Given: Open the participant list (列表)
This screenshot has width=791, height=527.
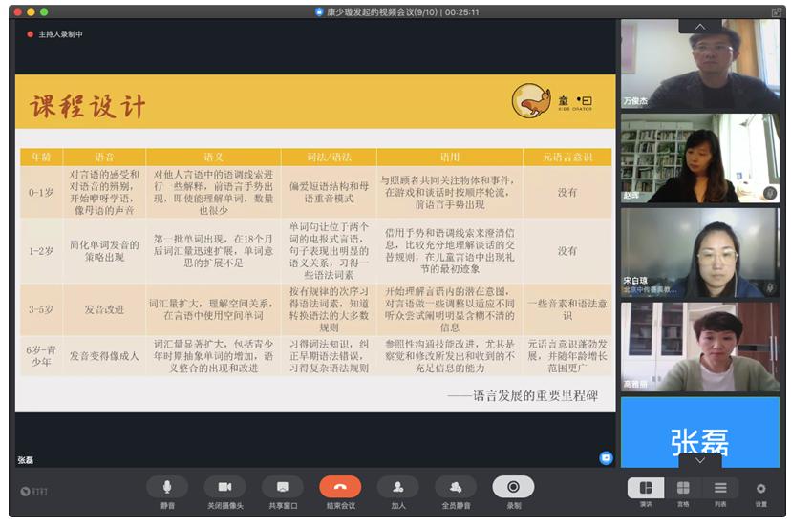Looking at the screenshot, I should [720, 488].
